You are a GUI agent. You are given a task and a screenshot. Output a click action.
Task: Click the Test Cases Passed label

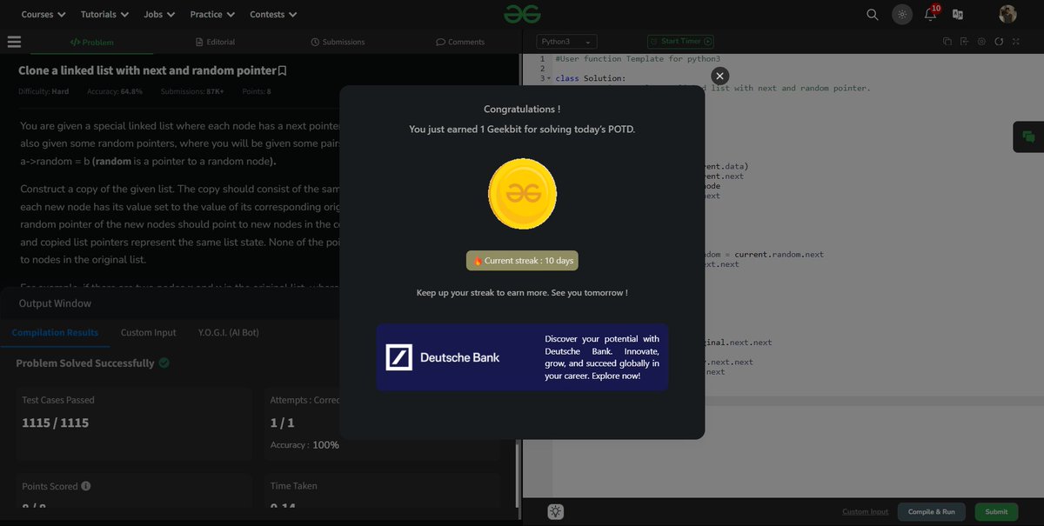pos(58,400)
